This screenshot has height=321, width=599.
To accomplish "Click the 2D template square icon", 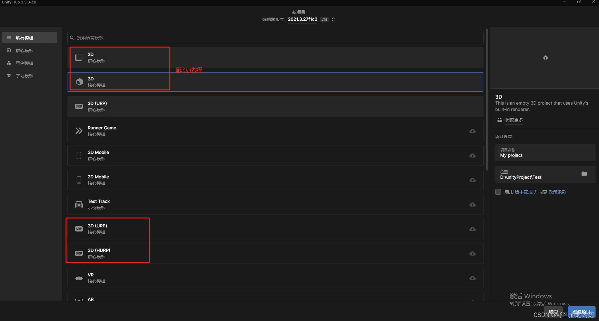I will [79, 57].
